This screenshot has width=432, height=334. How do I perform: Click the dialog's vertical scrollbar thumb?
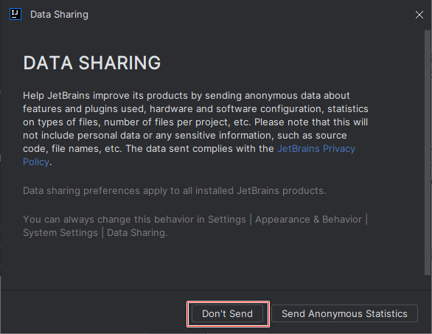coord(428,153)
